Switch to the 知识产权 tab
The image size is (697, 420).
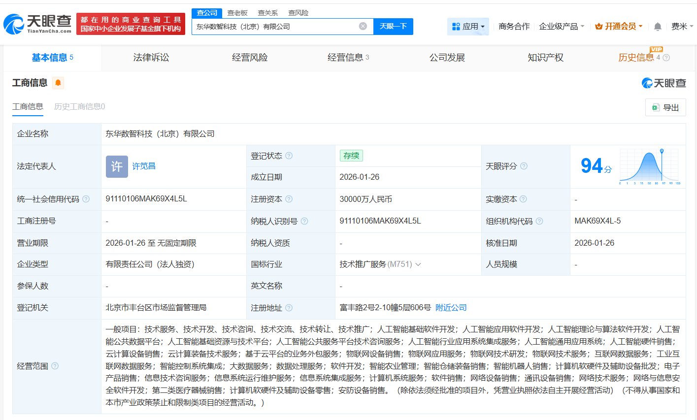click(545, 58)
